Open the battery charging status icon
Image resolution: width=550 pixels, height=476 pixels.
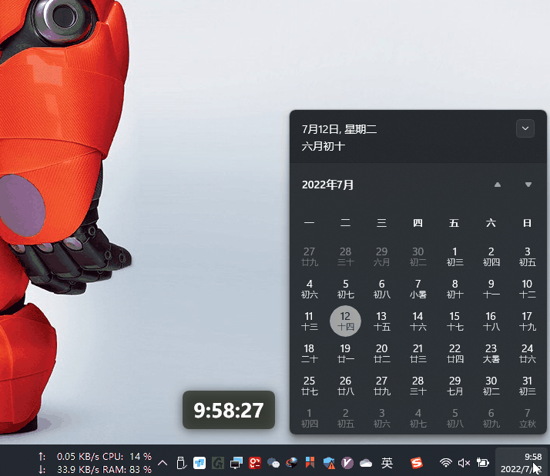[483, 463]
